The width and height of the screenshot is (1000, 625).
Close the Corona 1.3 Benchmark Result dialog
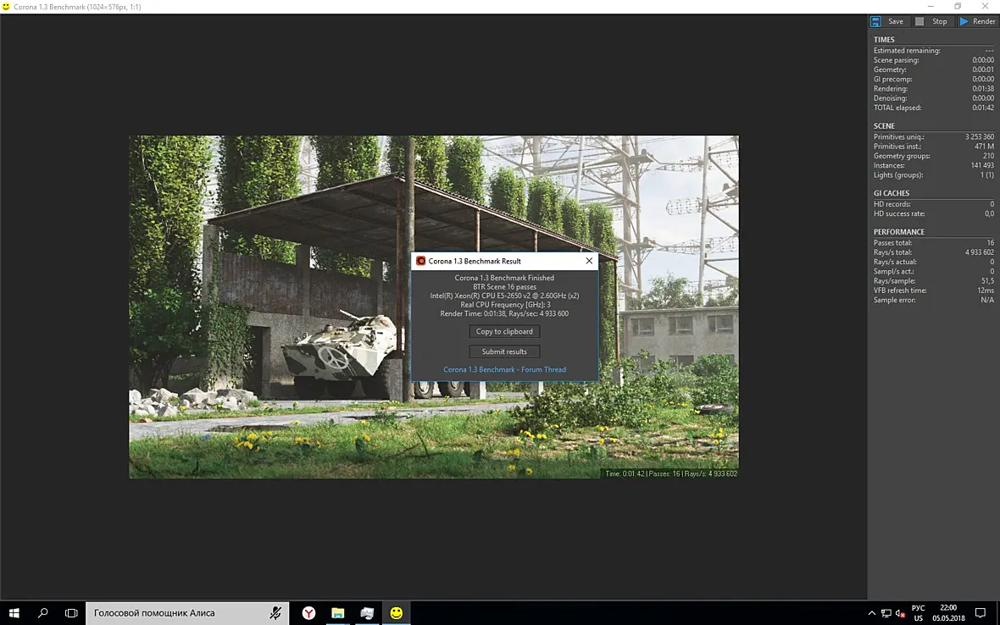pos(589,261)
